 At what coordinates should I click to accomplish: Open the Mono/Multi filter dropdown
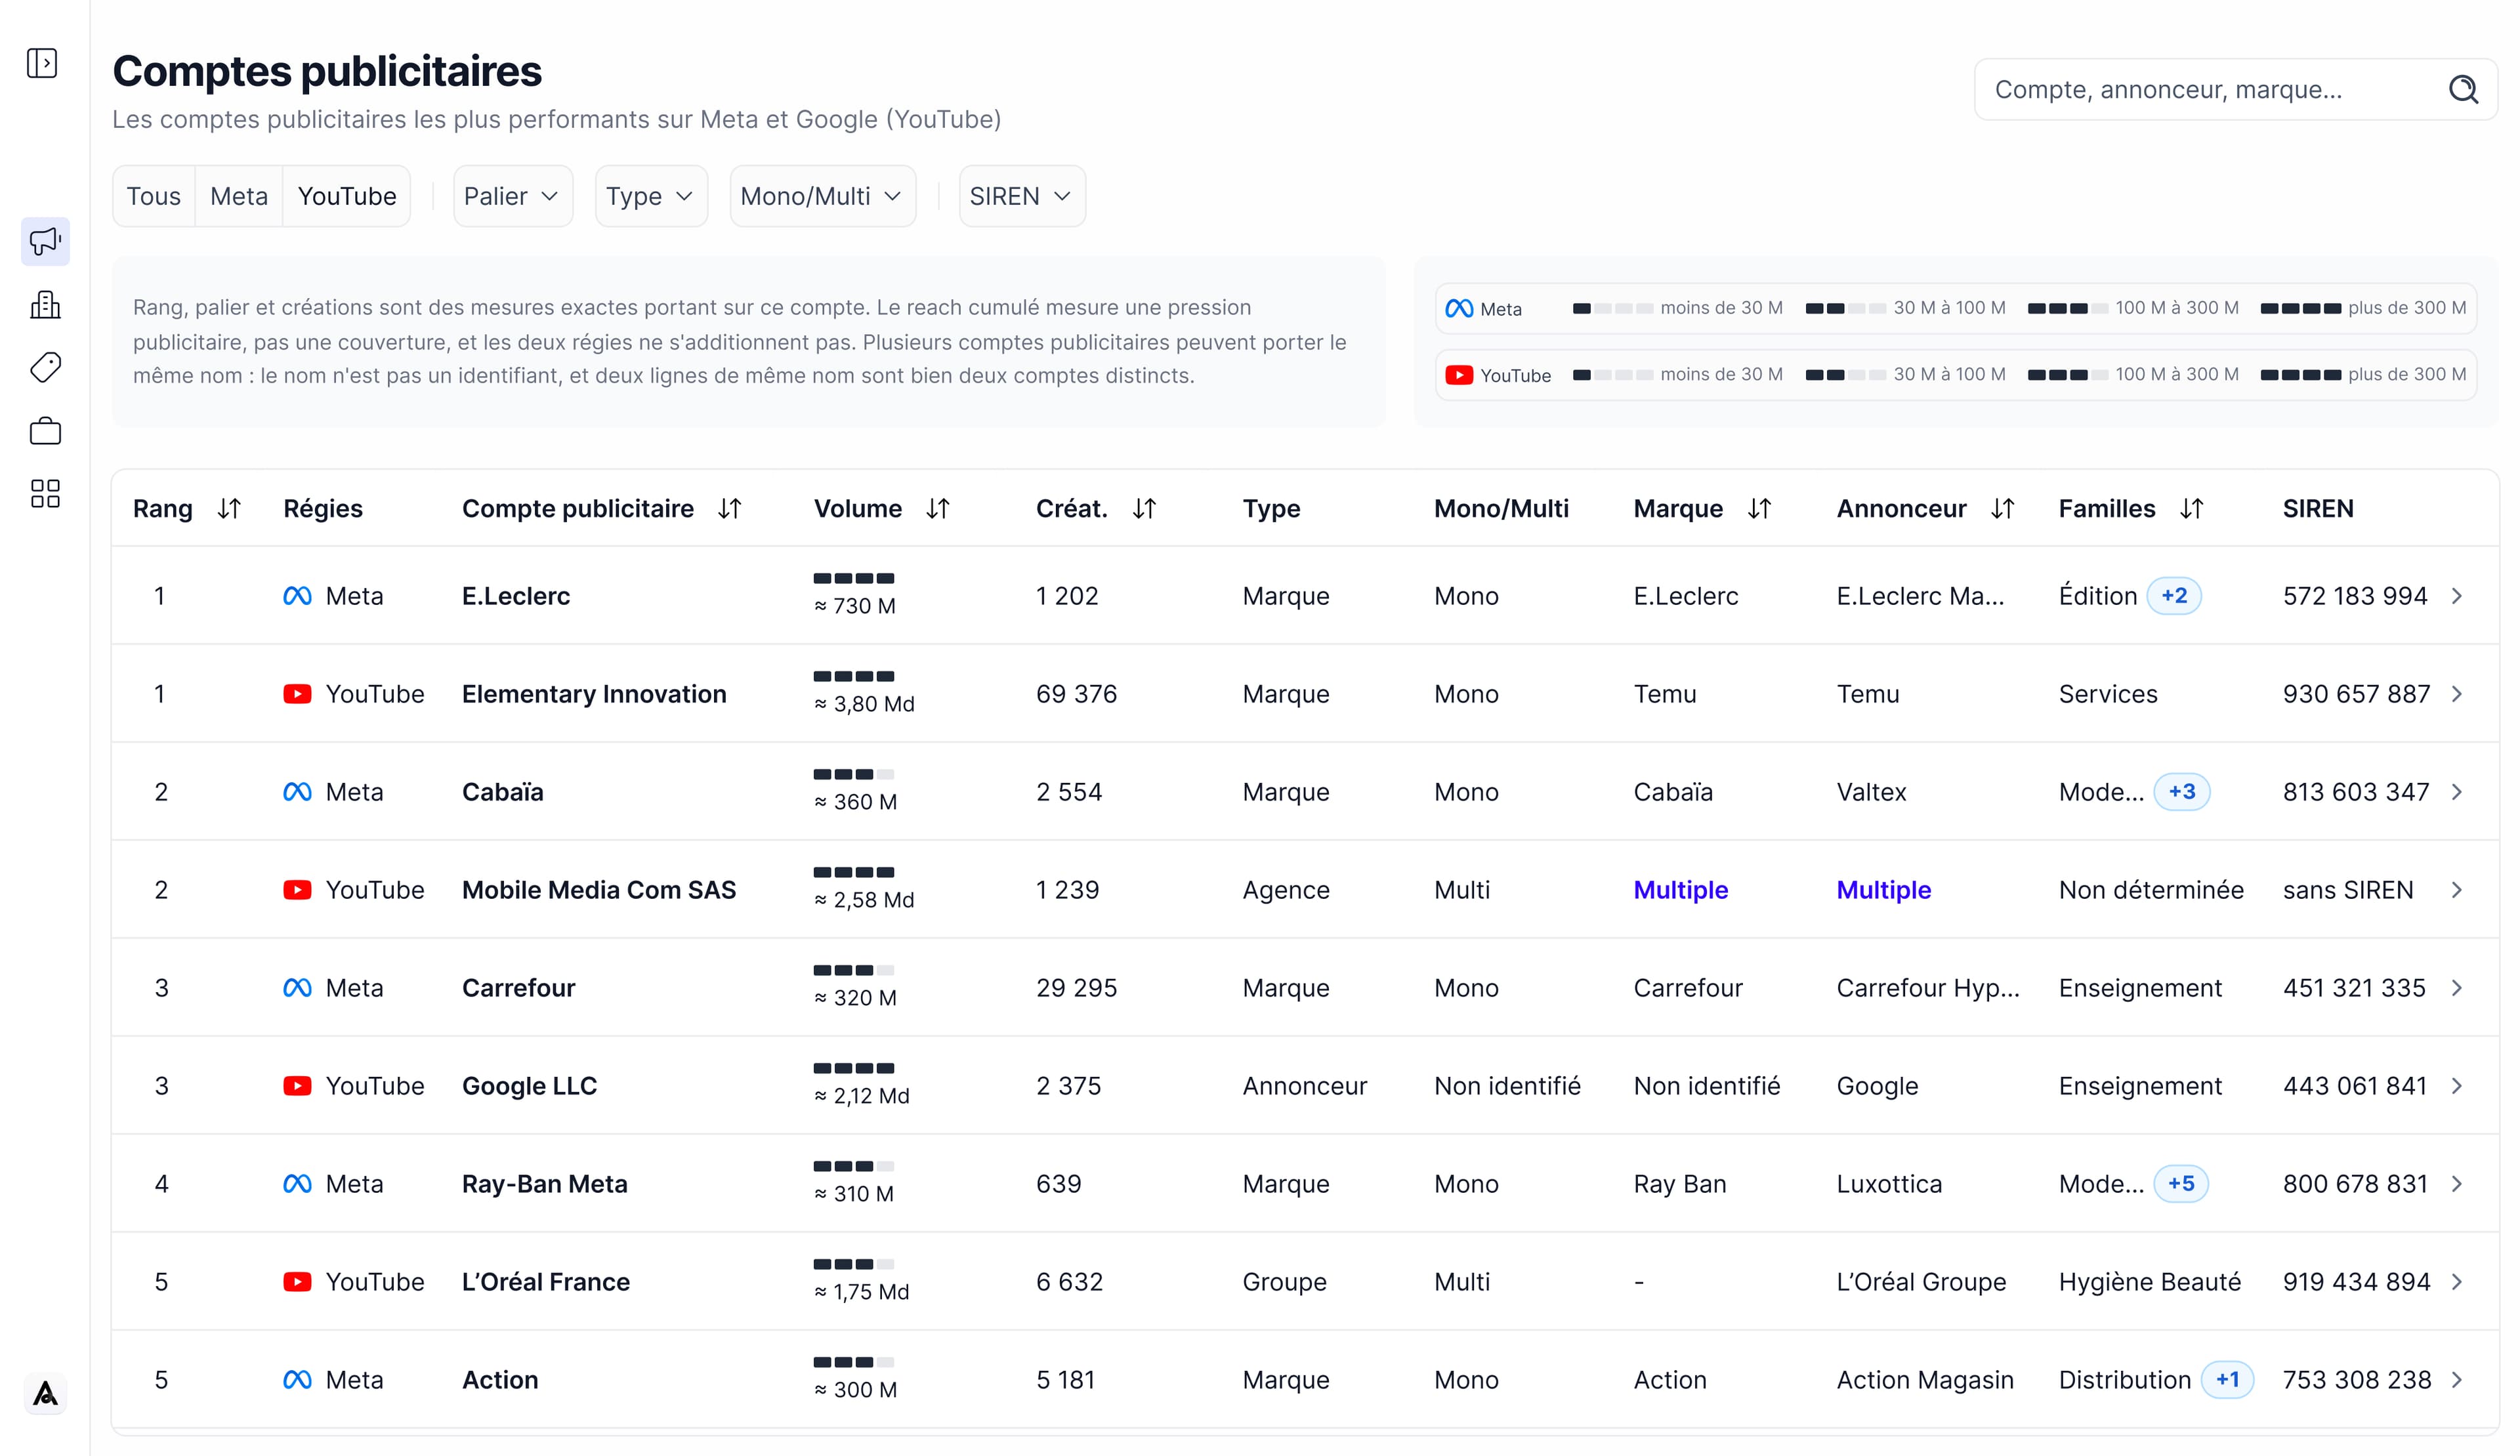823,196
